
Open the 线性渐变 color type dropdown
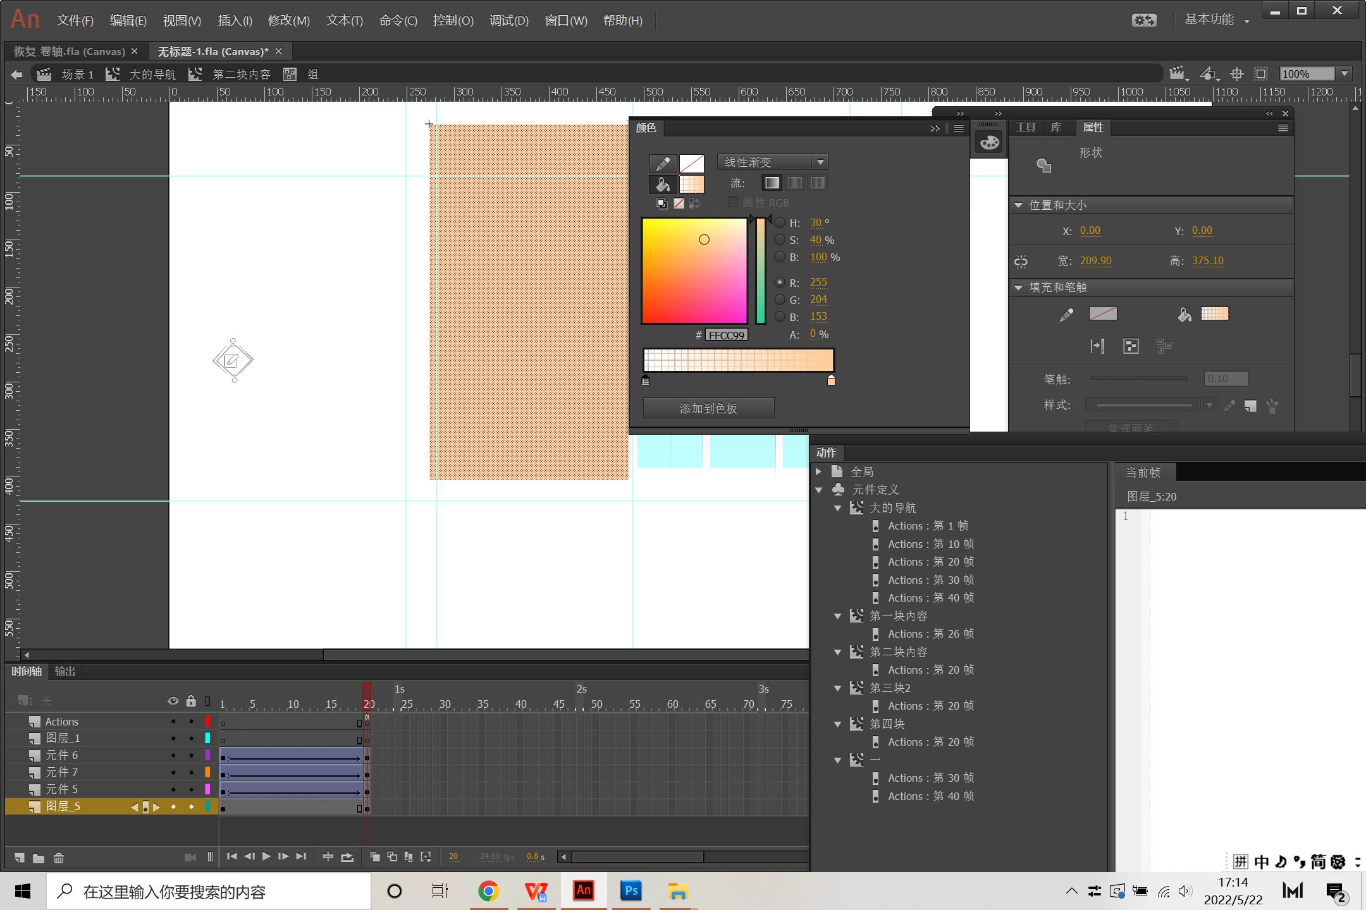click(x=773, y=162)
